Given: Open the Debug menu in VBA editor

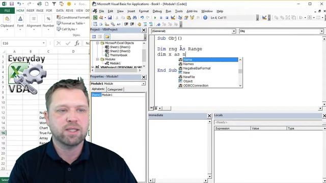Looking at the screenshot, I should pyautogui.click(x=157, y=11).
